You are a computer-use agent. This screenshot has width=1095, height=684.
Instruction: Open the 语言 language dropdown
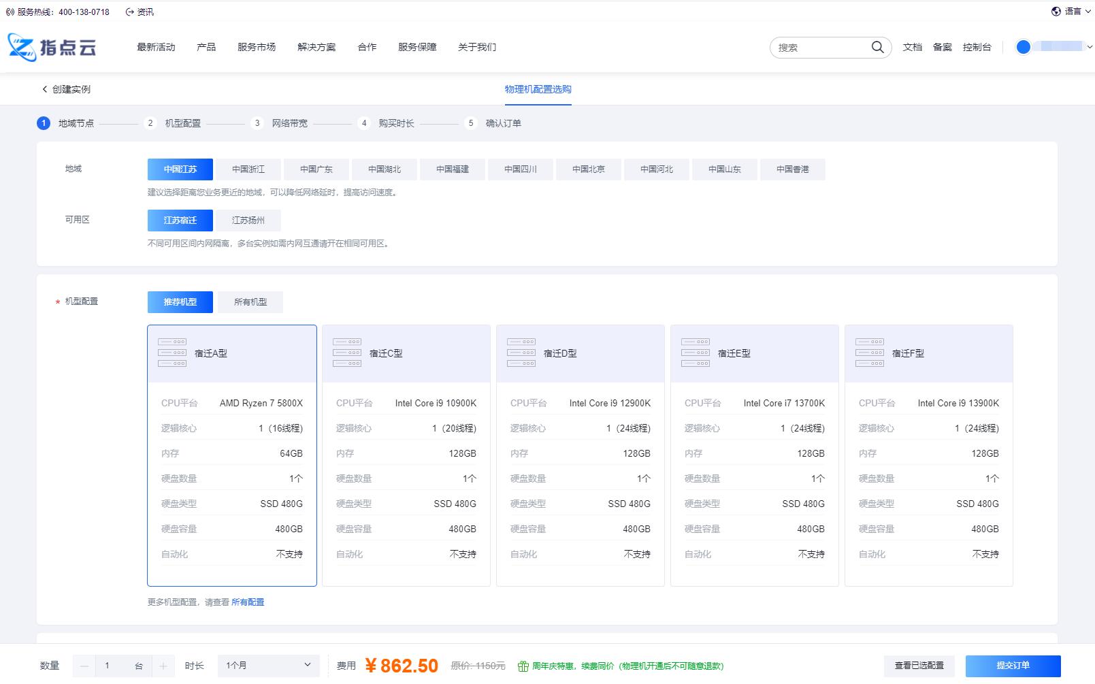[x=1072, y=11]
